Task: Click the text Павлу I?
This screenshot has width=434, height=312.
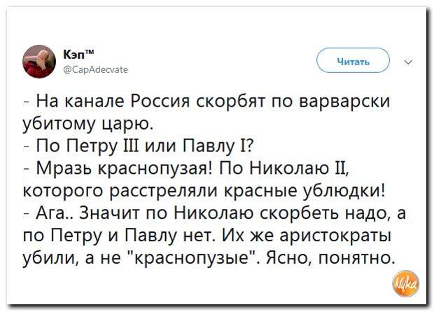Action: (x=218, y=147)
